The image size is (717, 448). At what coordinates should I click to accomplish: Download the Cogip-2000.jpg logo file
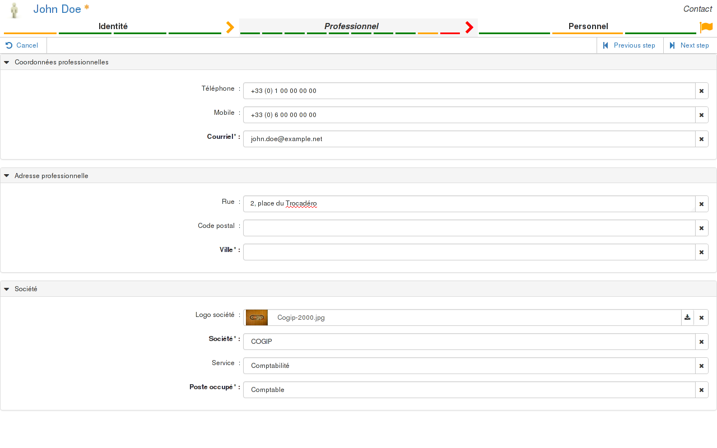(687, 317)
